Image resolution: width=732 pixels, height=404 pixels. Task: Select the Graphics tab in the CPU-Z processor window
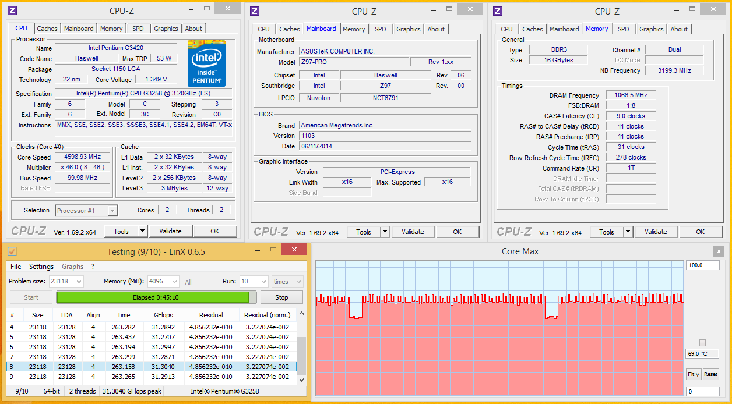pos(166,29)
